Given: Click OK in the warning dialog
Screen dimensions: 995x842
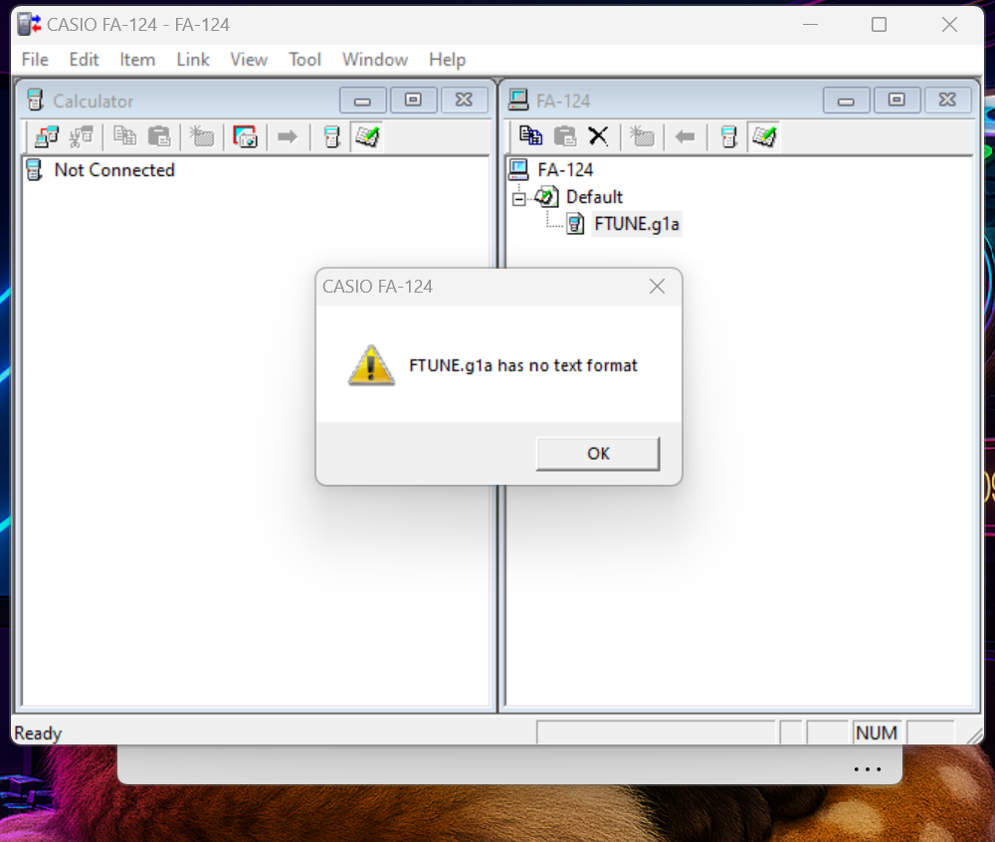Looking at the screenshot, I should coord(597,454).
